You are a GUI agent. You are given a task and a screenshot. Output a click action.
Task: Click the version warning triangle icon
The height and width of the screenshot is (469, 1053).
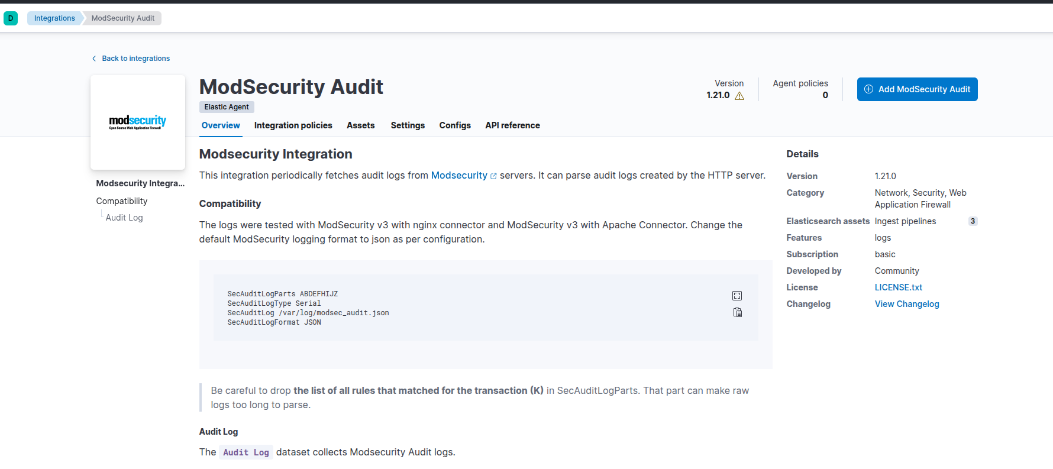739,96
